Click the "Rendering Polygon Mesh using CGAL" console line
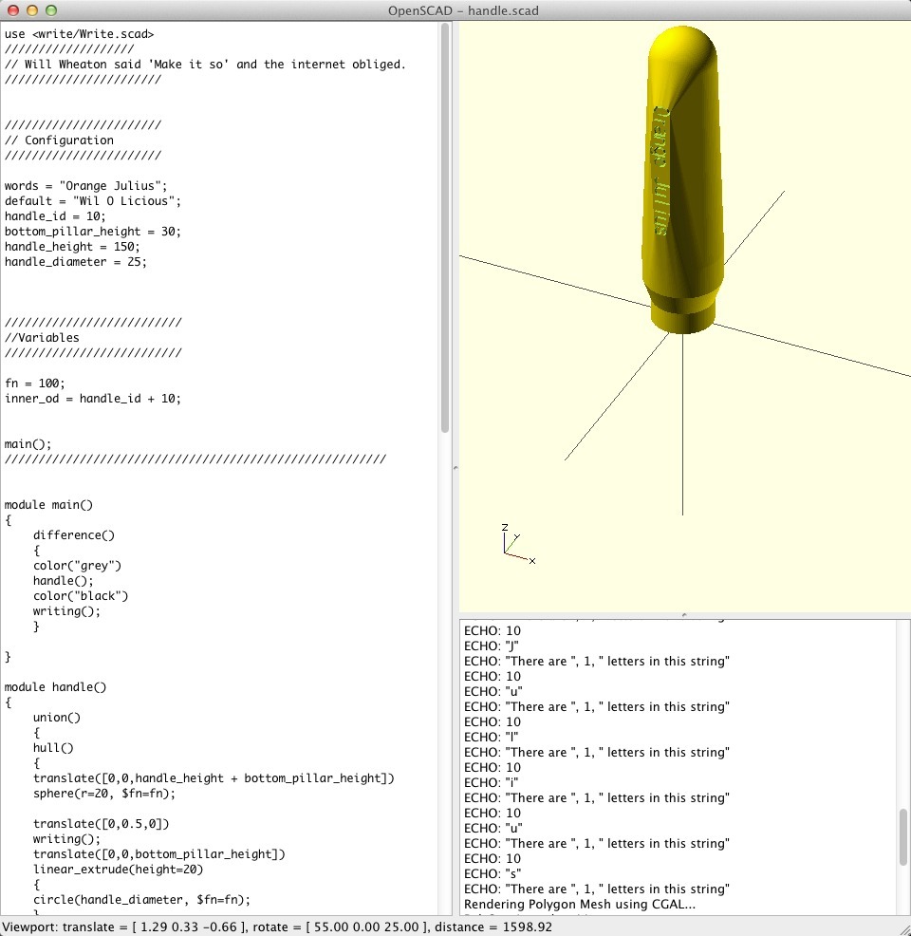Viewport: 911px width, 936px height. coord(579,905)
